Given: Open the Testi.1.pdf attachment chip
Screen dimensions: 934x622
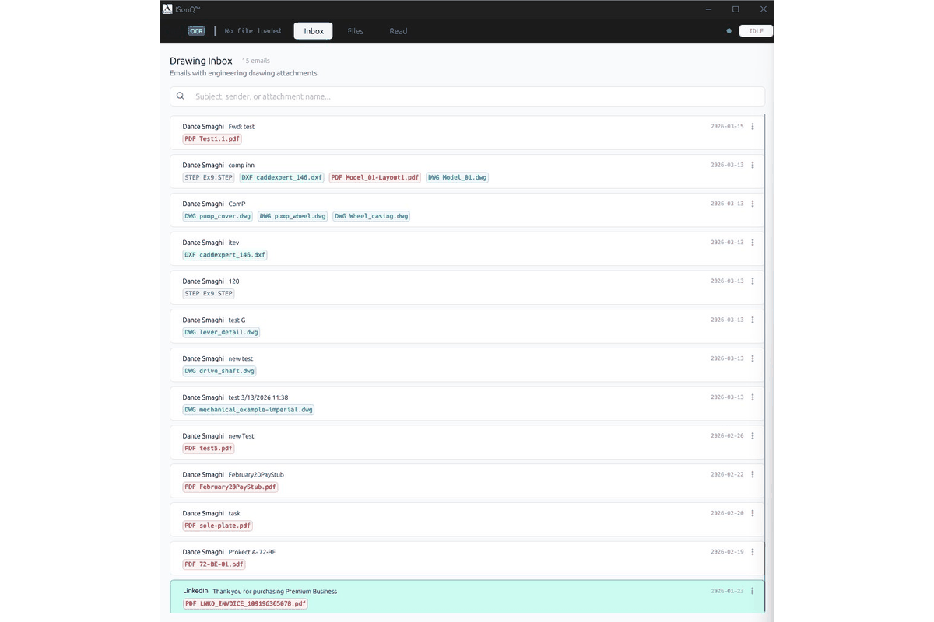Looking at the screenshot, I should coord(212,138).
